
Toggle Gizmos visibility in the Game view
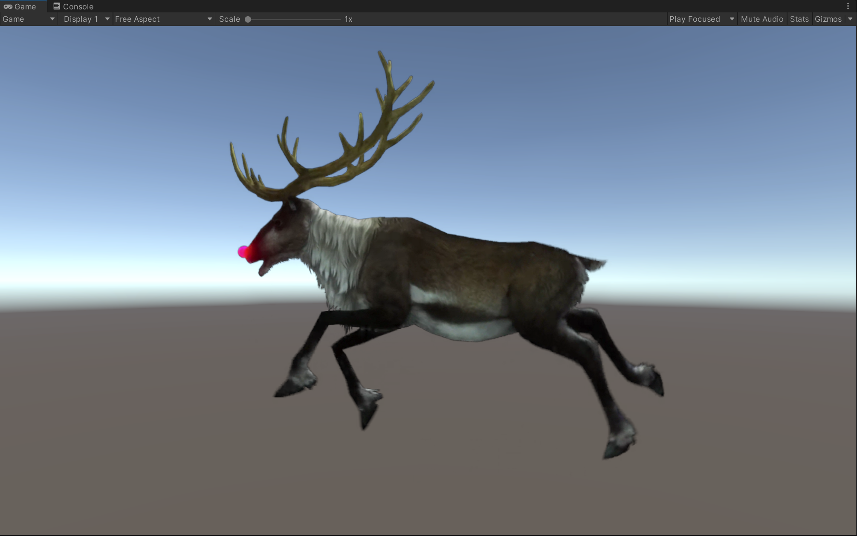click(x=828, y=19)
